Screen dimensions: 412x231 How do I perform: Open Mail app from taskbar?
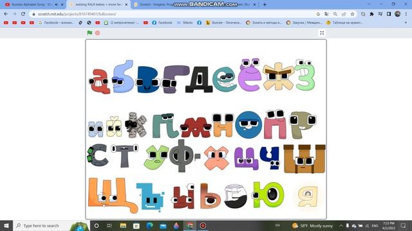click(163, 225)
